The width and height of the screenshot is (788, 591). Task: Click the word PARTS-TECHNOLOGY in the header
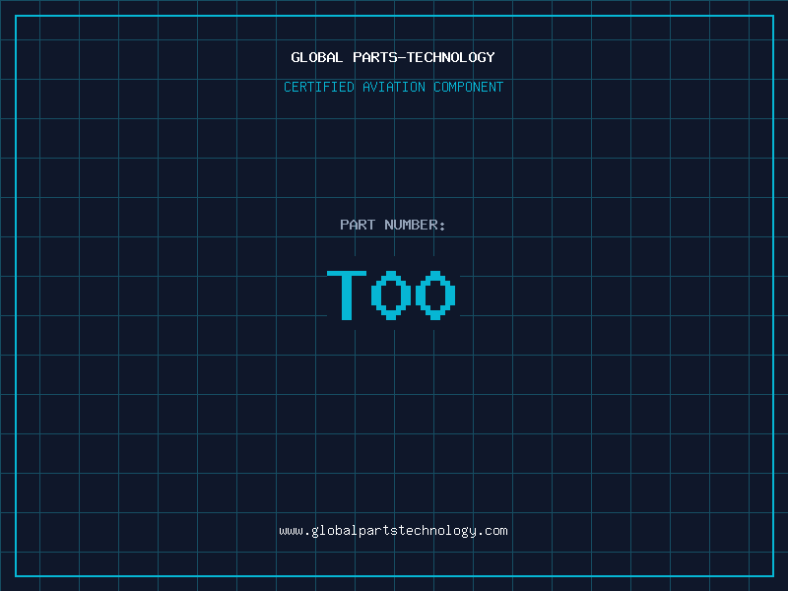424,58
